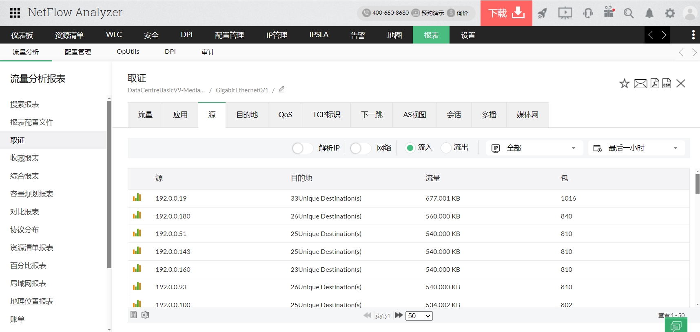700x332 pixels.
Task: Shift main menu right with black arrow
Action: coord(664,35)
